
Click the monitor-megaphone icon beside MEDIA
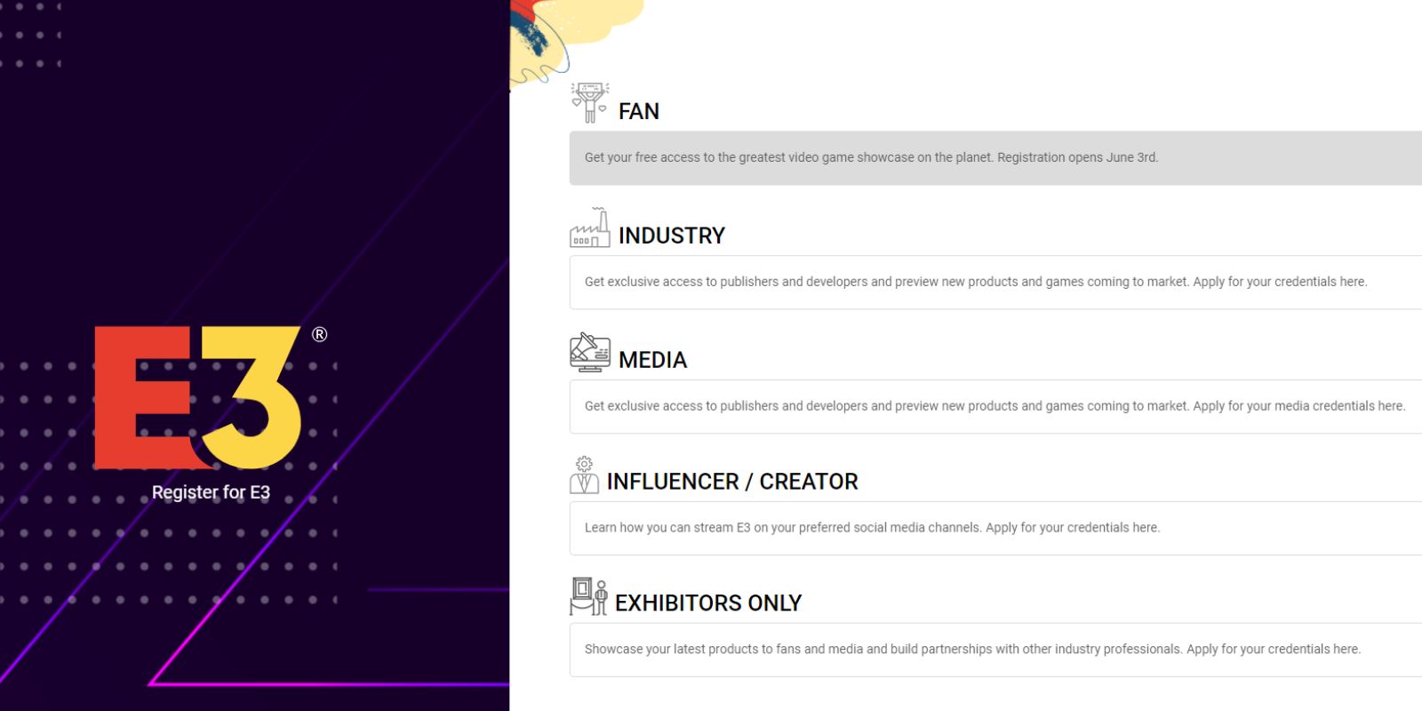coord(589,352)
